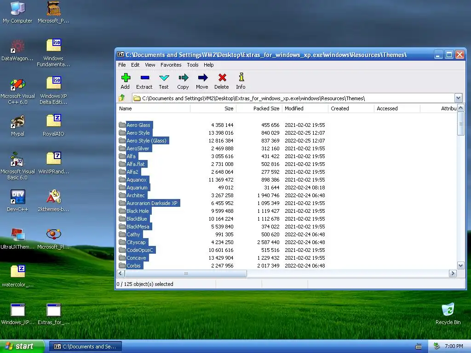Click horizontal scrollbar left arrow

click(121, 273)
